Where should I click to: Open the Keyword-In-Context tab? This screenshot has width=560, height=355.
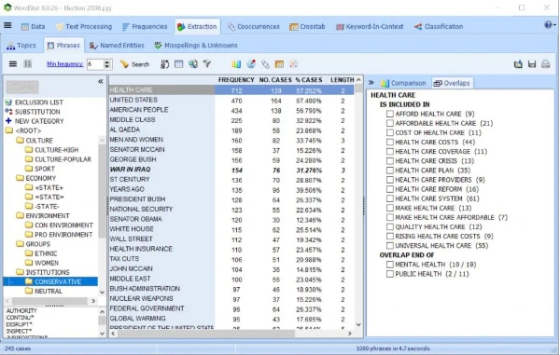[370, 27]
